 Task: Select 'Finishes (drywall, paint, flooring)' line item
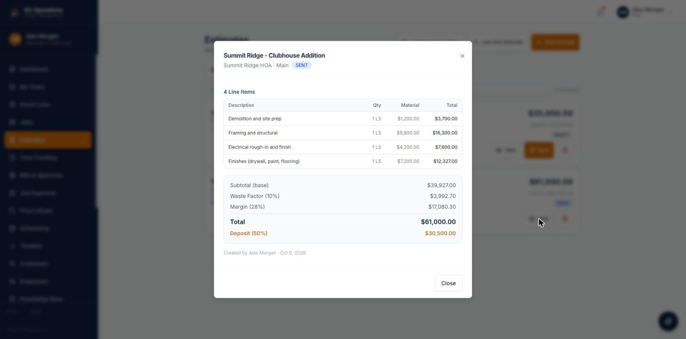coord(343,161)
